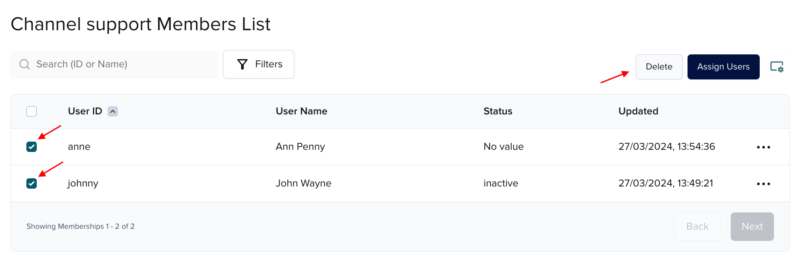Click the Updated column header
This screenshot has width=796, height=259.
click(638, 111)
